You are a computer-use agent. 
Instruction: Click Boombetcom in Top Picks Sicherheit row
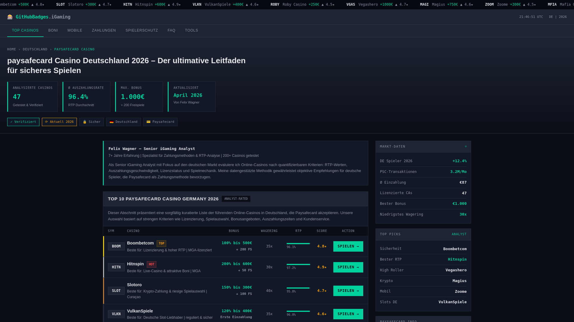455,249
